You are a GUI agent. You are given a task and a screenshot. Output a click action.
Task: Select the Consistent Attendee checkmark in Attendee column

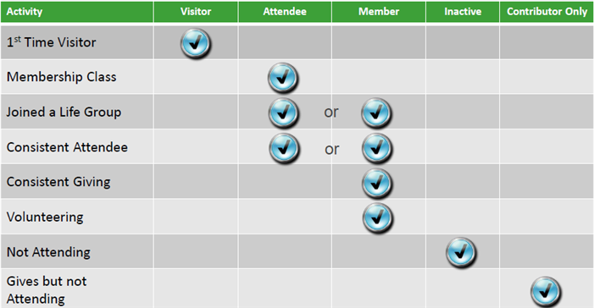click(284, 148)
